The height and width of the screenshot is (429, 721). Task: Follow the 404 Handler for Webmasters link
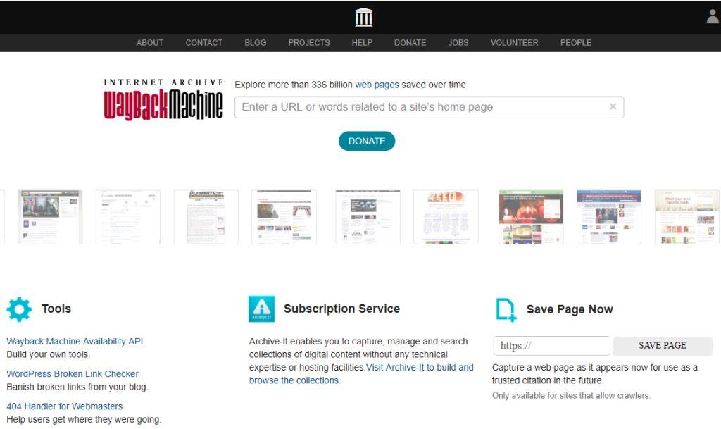pos(65,406)
